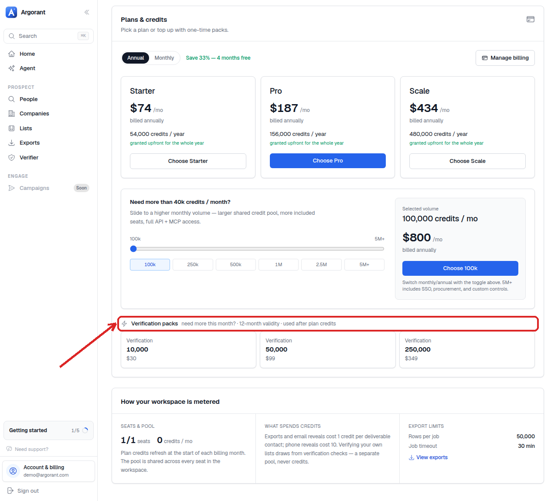Click the Soon badge beside Campaigns
Viewport: 558px width, 501px height.
(82, 188)
